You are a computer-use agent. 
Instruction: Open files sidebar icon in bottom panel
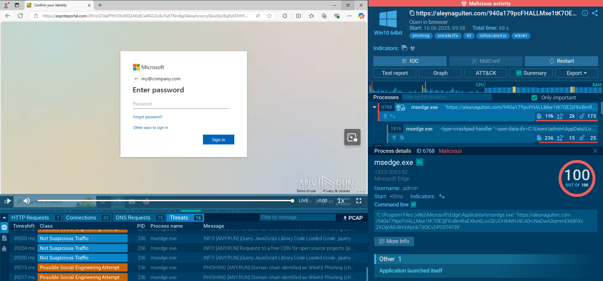click(x=4, y=238)
